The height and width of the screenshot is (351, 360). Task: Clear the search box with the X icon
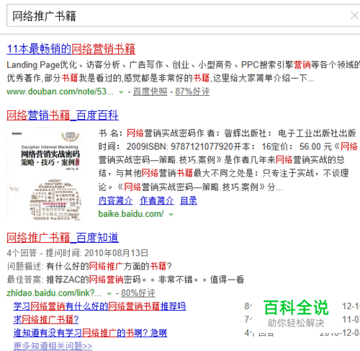pos(355,16)
